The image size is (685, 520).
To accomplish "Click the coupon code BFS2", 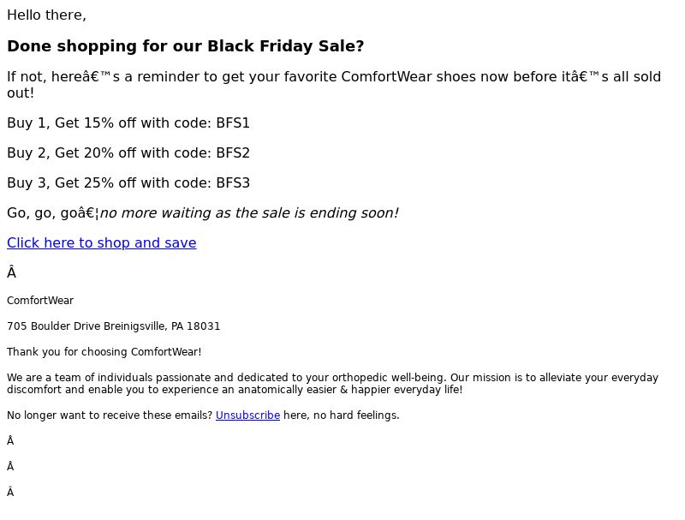I will click(x=233, y=153).
